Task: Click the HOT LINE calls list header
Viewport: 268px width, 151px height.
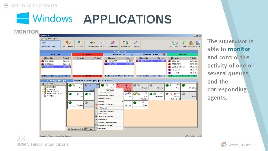Action: pos(56,54)
